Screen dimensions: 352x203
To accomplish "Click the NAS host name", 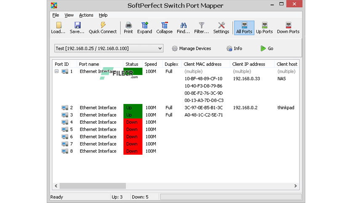I will 282,79.
